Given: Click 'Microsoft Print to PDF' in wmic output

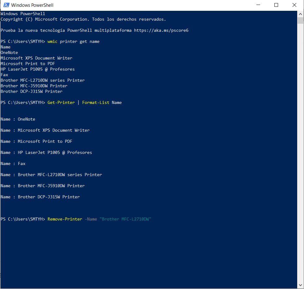Looking at the screenshot, I should point(28,64).
